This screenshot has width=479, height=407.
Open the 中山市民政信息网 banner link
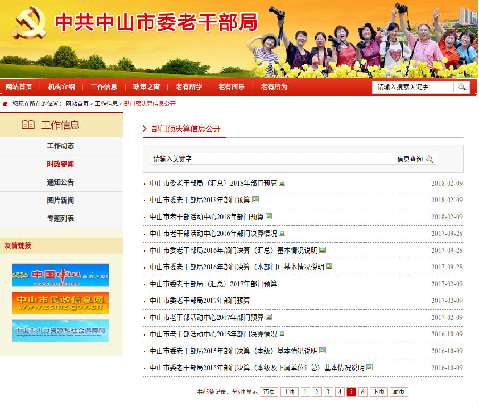(x=60, y=303)
